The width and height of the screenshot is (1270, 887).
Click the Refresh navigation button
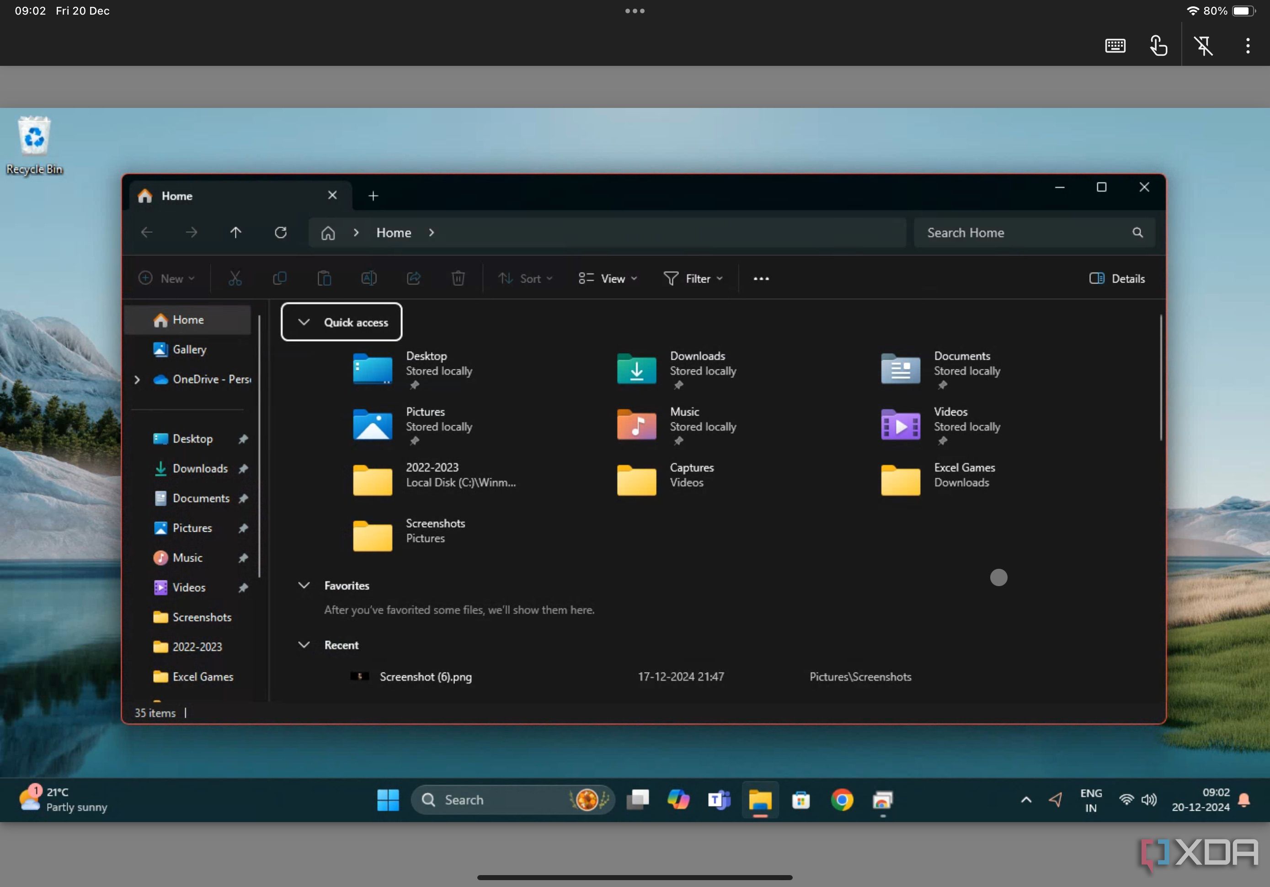click(280, 233)
